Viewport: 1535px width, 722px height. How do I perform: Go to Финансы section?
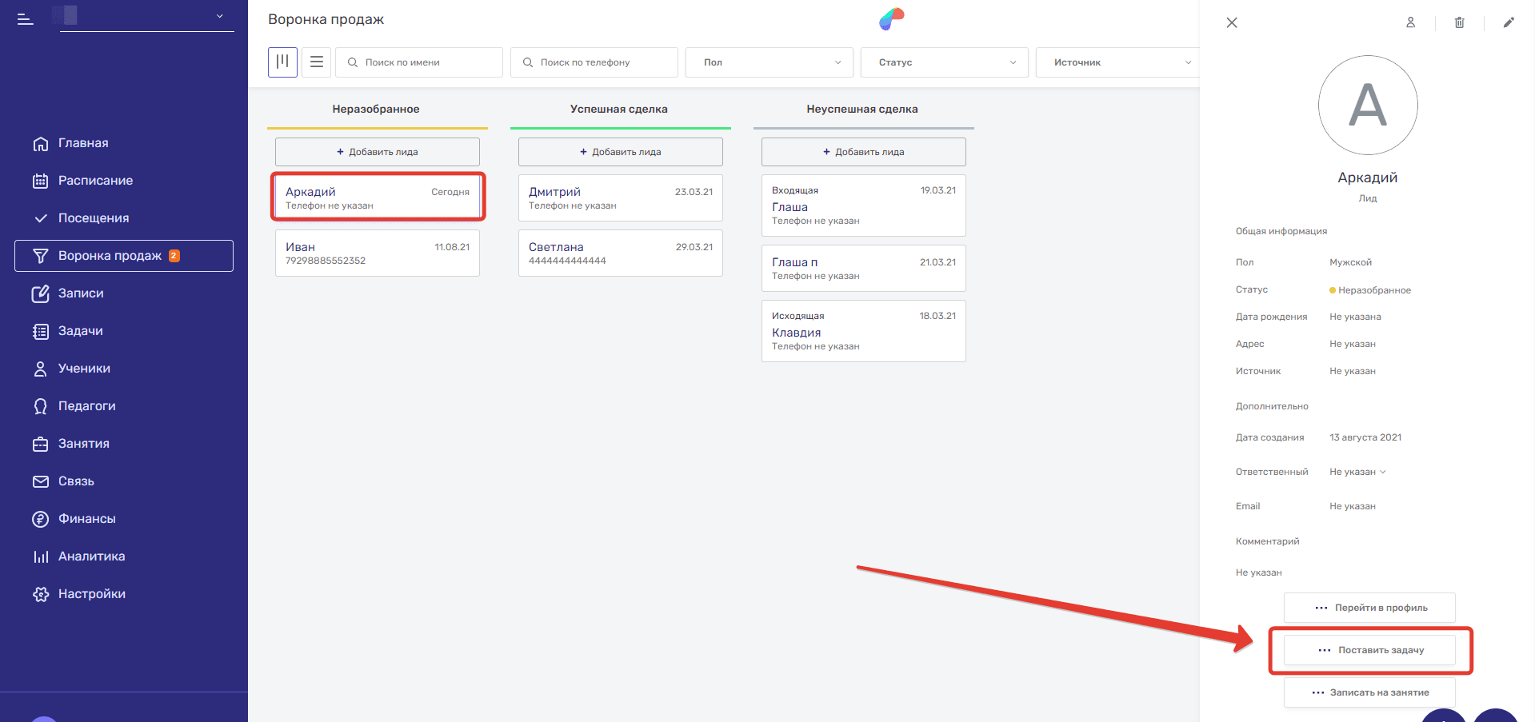(x=86, y=519)
